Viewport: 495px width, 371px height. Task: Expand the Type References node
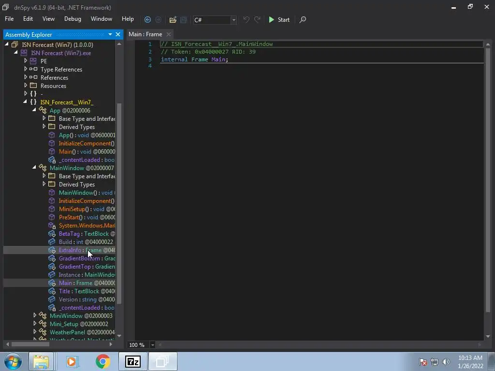pos(25,69)
